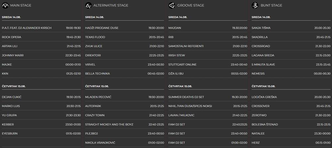The height and width of the screenshot is (148, 332).
Task: Choose Crazy Town in Thursday lineup
Action: 95,115
